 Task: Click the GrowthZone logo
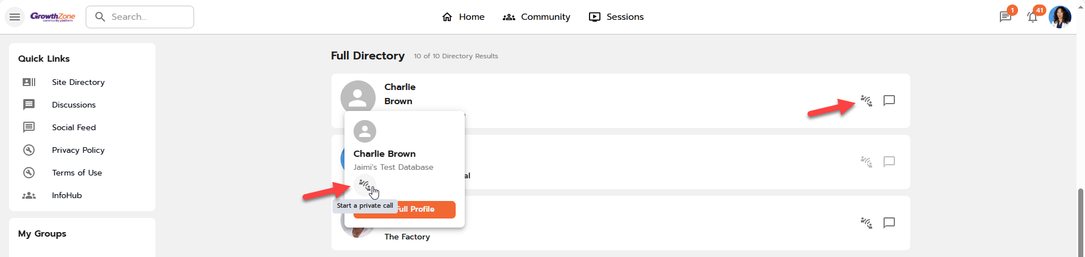pyautogui.click(x=52, y=17)
